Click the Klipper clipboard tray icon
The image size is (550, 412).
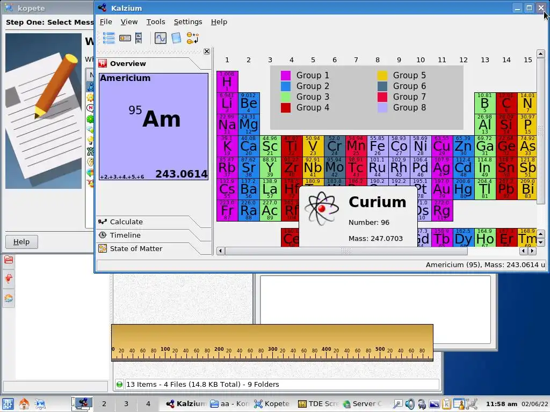[x=446, y=404]
